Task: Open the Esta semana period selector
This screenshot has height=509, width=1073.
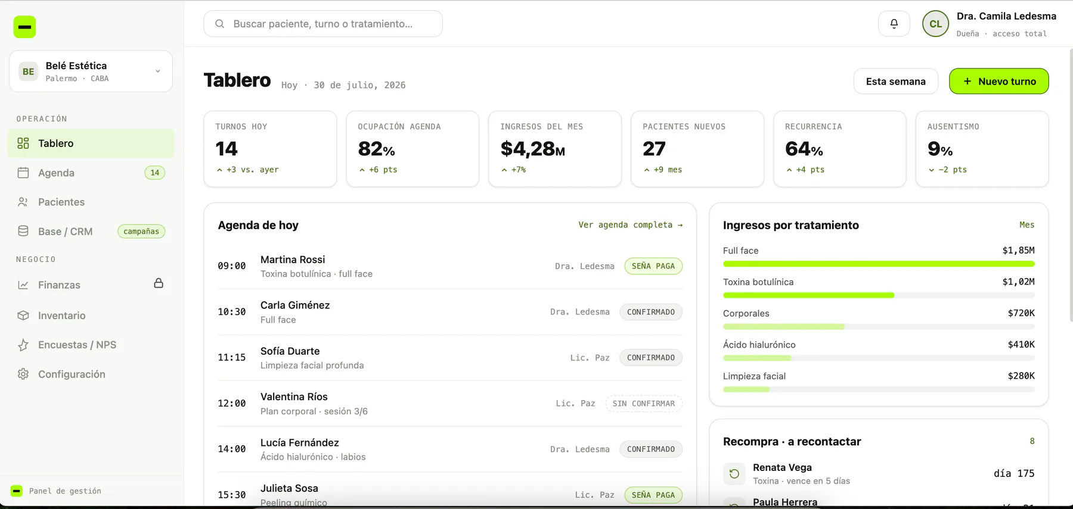Action: 895,82
